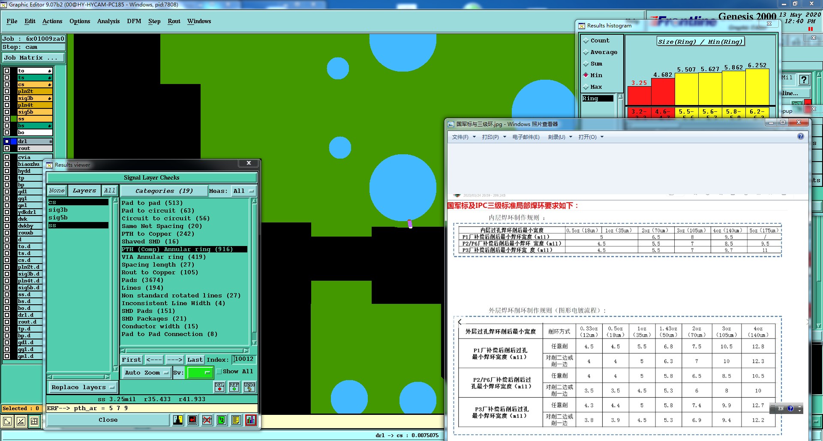Go to the previous result with the <--- button

click(154, 360)
